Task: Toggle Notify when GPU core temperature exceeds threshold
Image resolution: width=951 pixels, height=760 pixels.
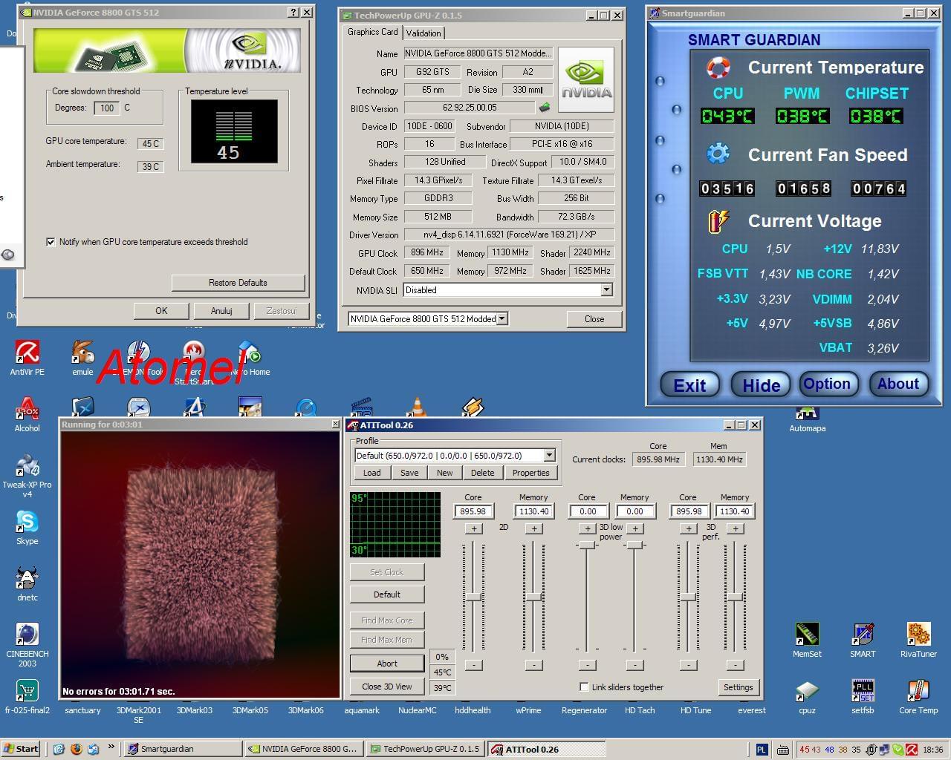Action: [x=51, y=242]
